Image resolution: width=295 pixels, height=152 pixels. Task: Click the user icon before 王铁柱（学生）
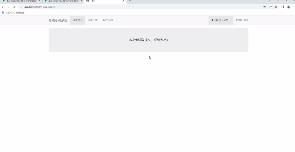213,20
